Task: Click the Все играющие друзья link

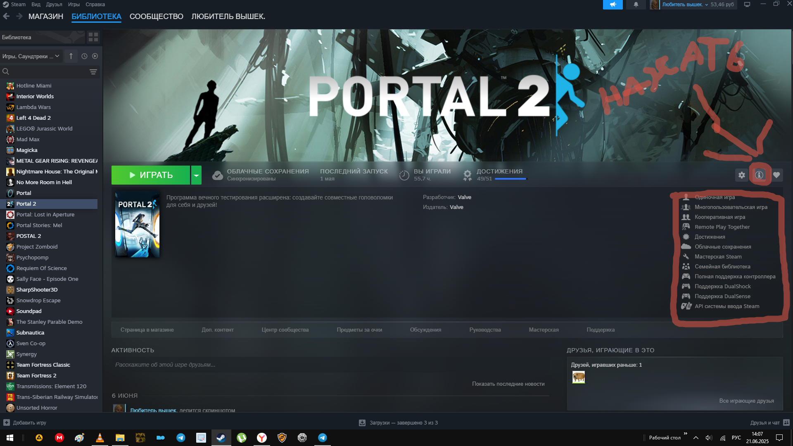Action: click(x=746, y=401)
